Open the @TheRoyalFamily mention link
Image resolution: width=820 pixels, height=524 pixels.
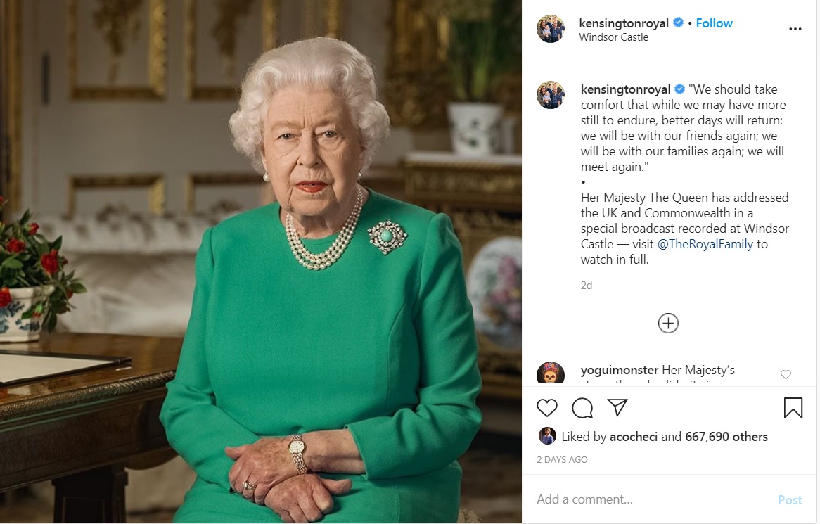(705, 244)
